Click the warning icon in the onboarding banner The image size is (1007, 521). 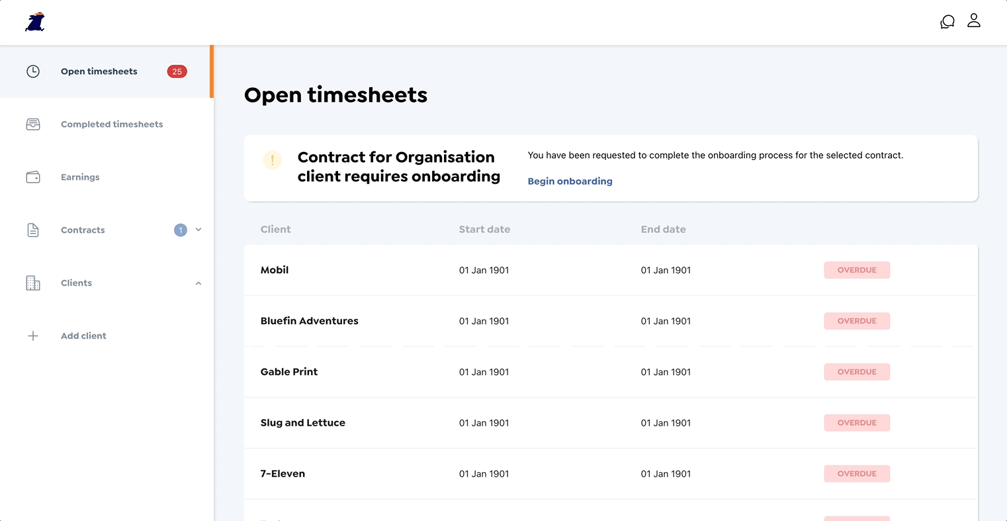pos(273,159)
